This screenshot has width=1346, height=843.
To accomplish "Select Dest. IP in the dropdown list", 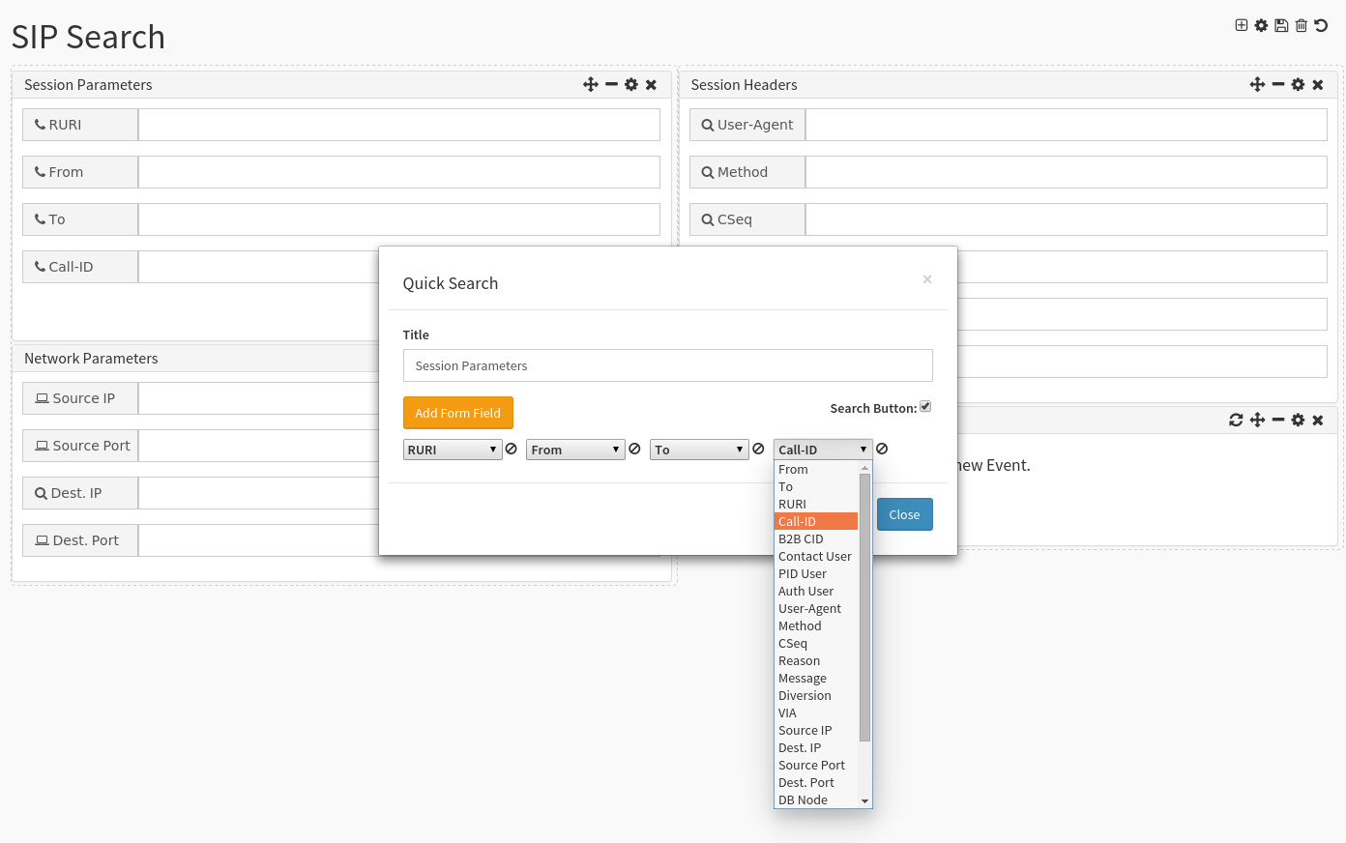I will click(x=816, y=747).
